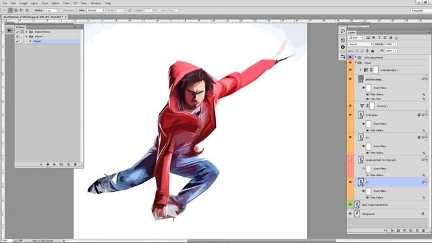Click the lock transparent pixels icon
This screenshot has width=432, height=243.
(x=357, y=51)
